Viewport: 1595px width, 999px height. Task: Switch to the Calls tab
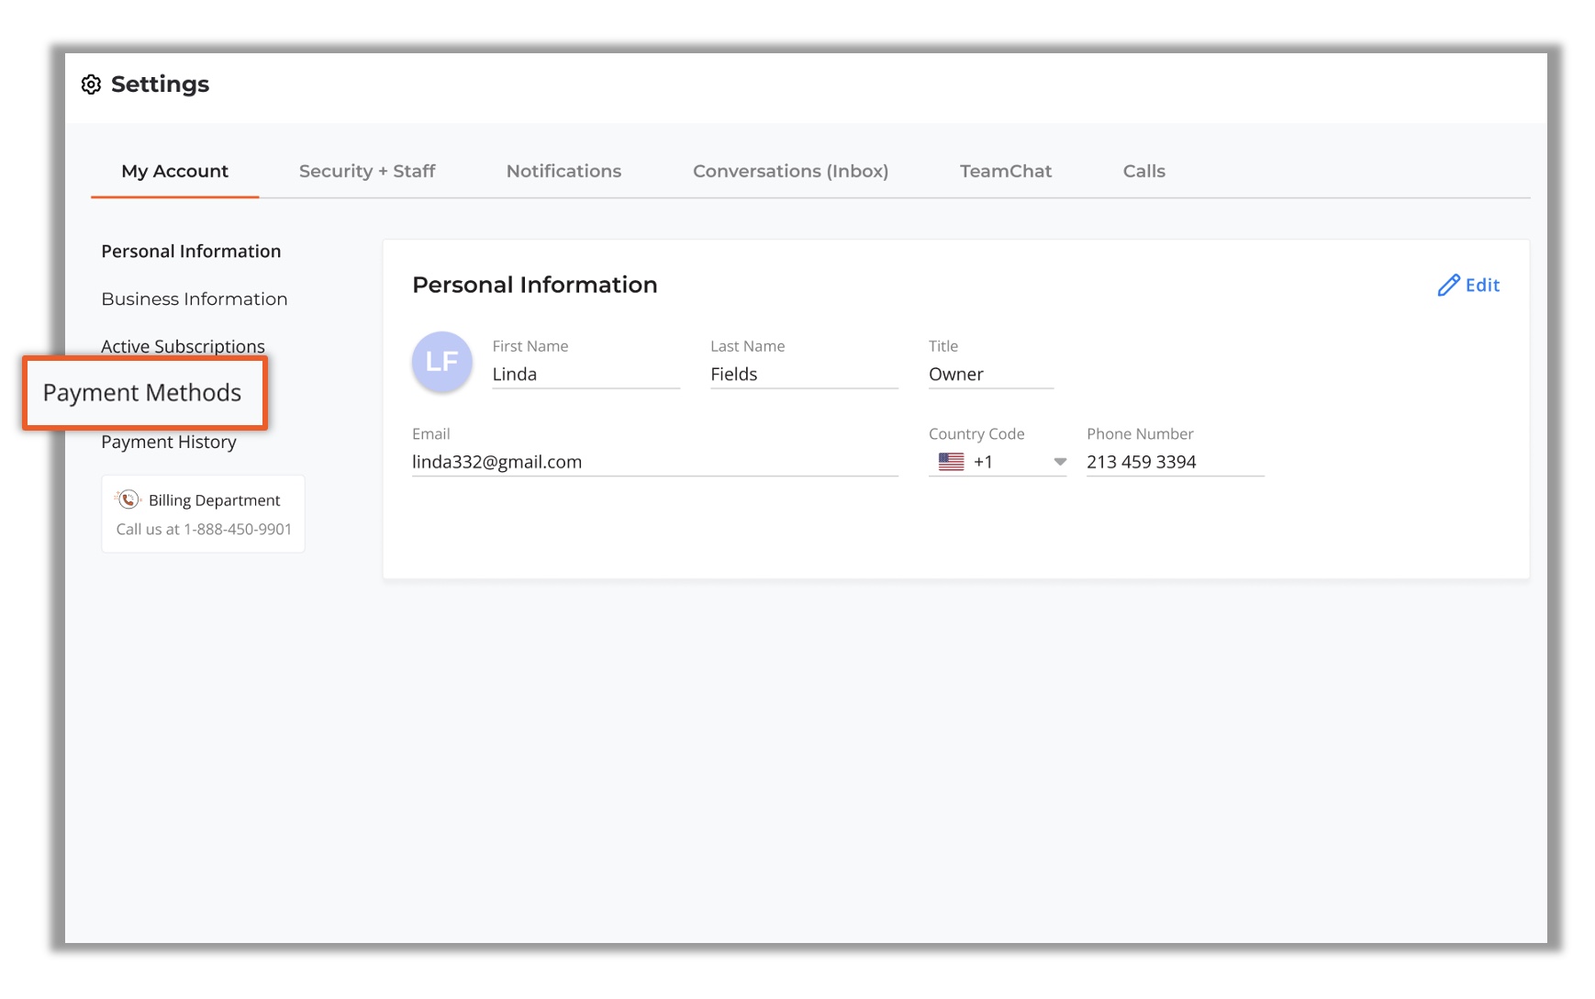[1144, 172]
